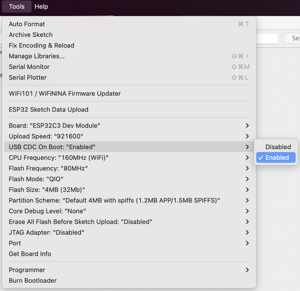The width and height of the screenshot is (300, 291).
Task: Open the Help menu
Action: (41, 6)
